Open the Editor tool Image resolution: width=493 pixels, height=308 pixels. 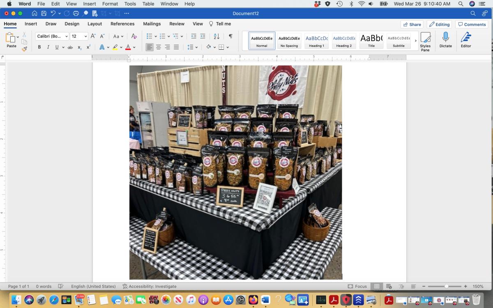click(466, 40)
